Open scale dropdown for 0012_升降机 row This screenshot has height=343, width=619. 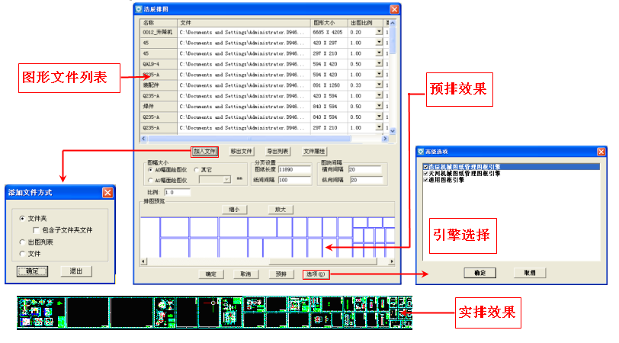pyautogui.click(x=380, y=32)
